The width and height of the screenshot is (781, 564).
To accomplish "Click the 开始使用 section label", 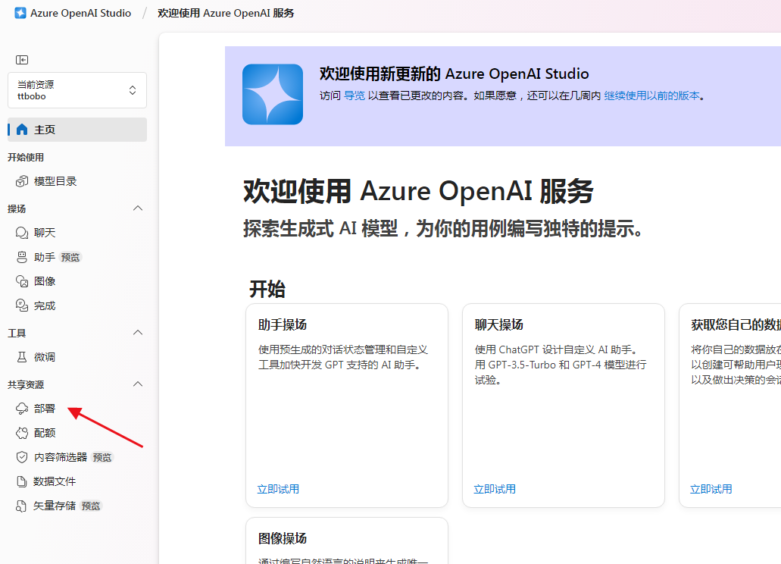I will 26,158.
